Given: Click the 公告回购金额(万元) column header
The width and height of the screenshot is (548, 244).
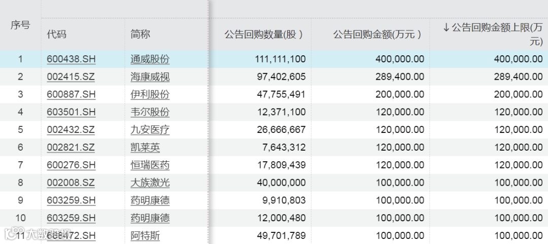Looking at the screenshot, I should click(x=377, y=34).
